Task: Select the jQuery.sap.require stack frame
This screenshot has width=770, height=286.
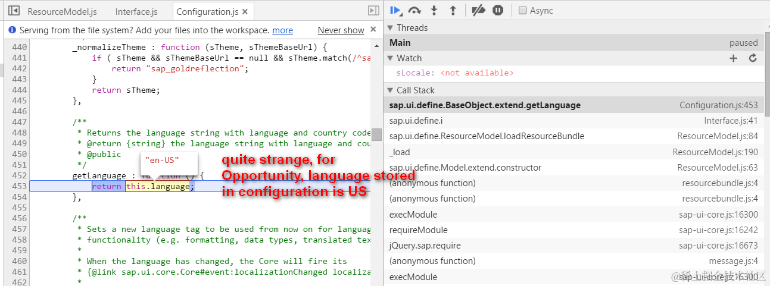Action: point(573,246)
